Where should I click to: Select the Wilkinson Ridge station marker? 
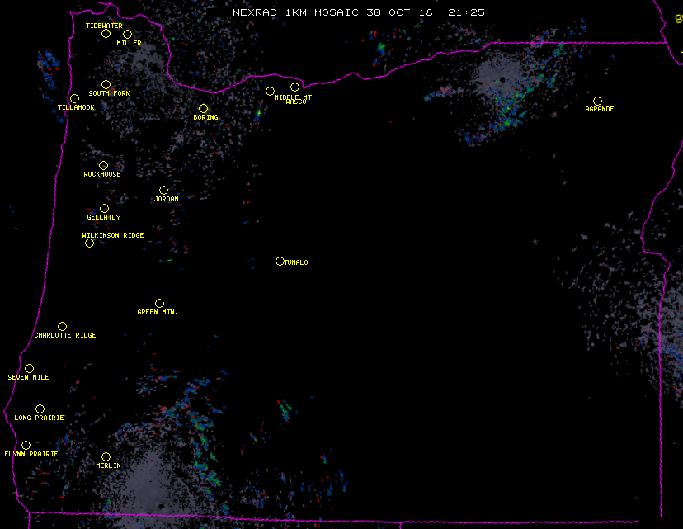coord(89,243)
